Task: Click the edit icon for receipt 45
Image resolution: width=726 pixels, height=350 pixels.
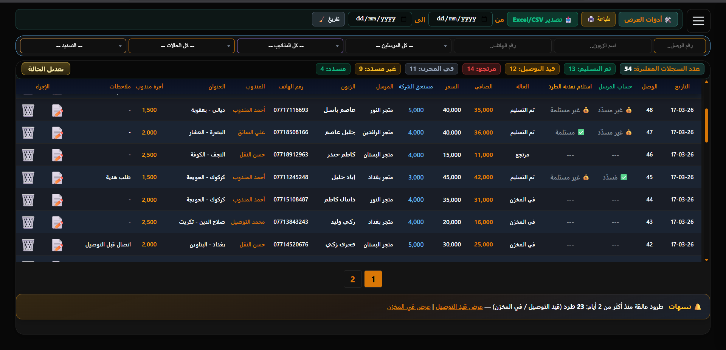Action: 57,178
